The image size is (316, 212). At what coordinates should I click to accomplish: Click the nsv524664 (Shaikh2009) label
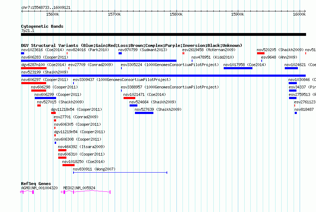(x=153, y=102)
